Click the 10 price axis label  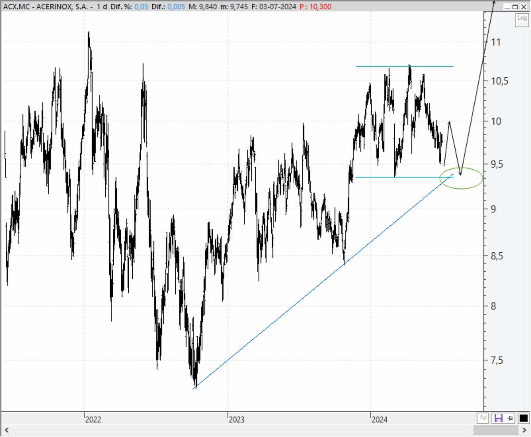[x=496, y=121]
